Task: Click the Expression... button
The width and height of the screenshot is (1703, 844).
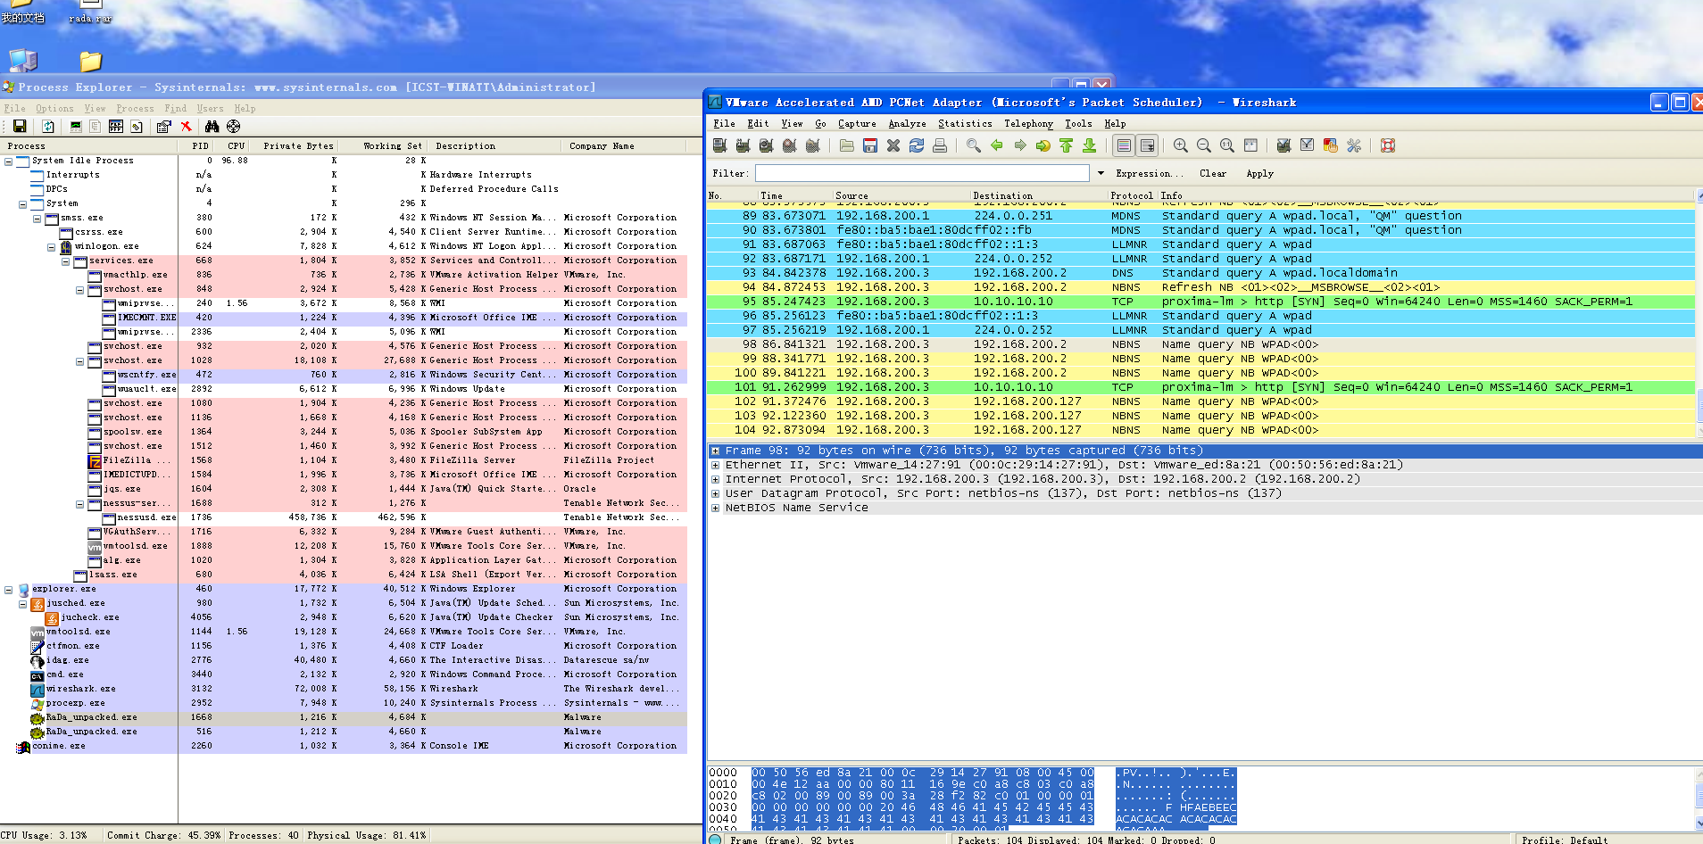Action: 1149,174
